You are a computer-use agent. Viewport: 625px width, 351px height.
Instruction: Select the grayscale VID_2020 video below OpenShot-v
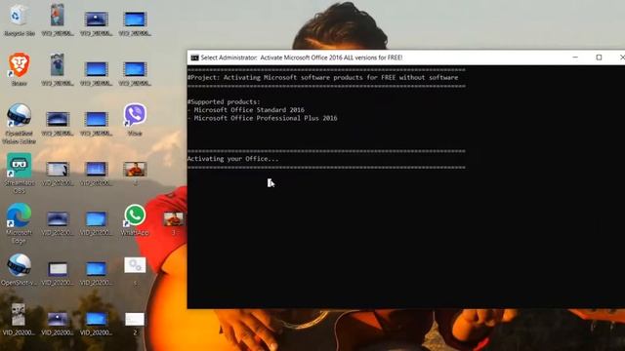point(19,319)
